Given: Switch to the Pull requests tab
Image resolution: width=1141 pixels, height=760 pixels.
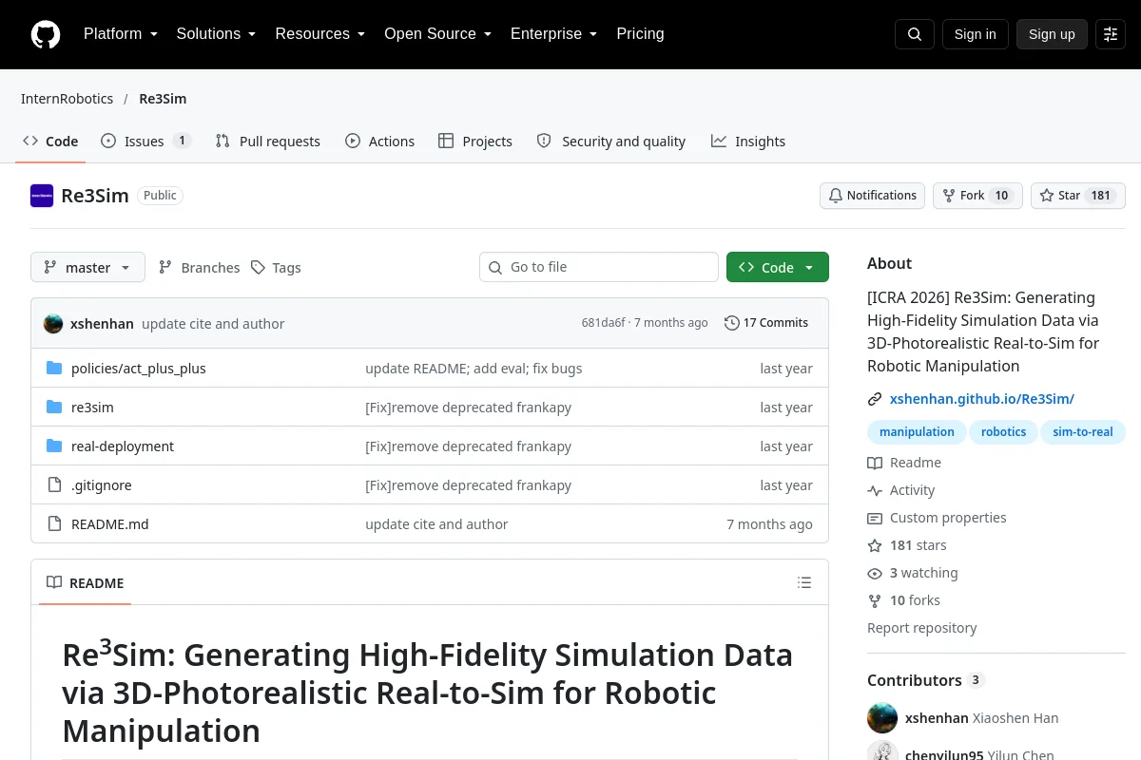Looking at the screenshot, I should pos(268,142).
